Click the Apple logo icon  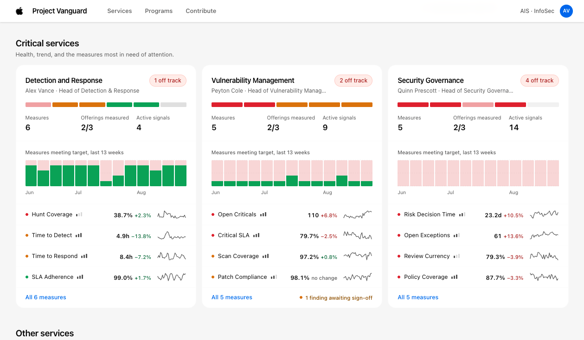tap(19, 11)
